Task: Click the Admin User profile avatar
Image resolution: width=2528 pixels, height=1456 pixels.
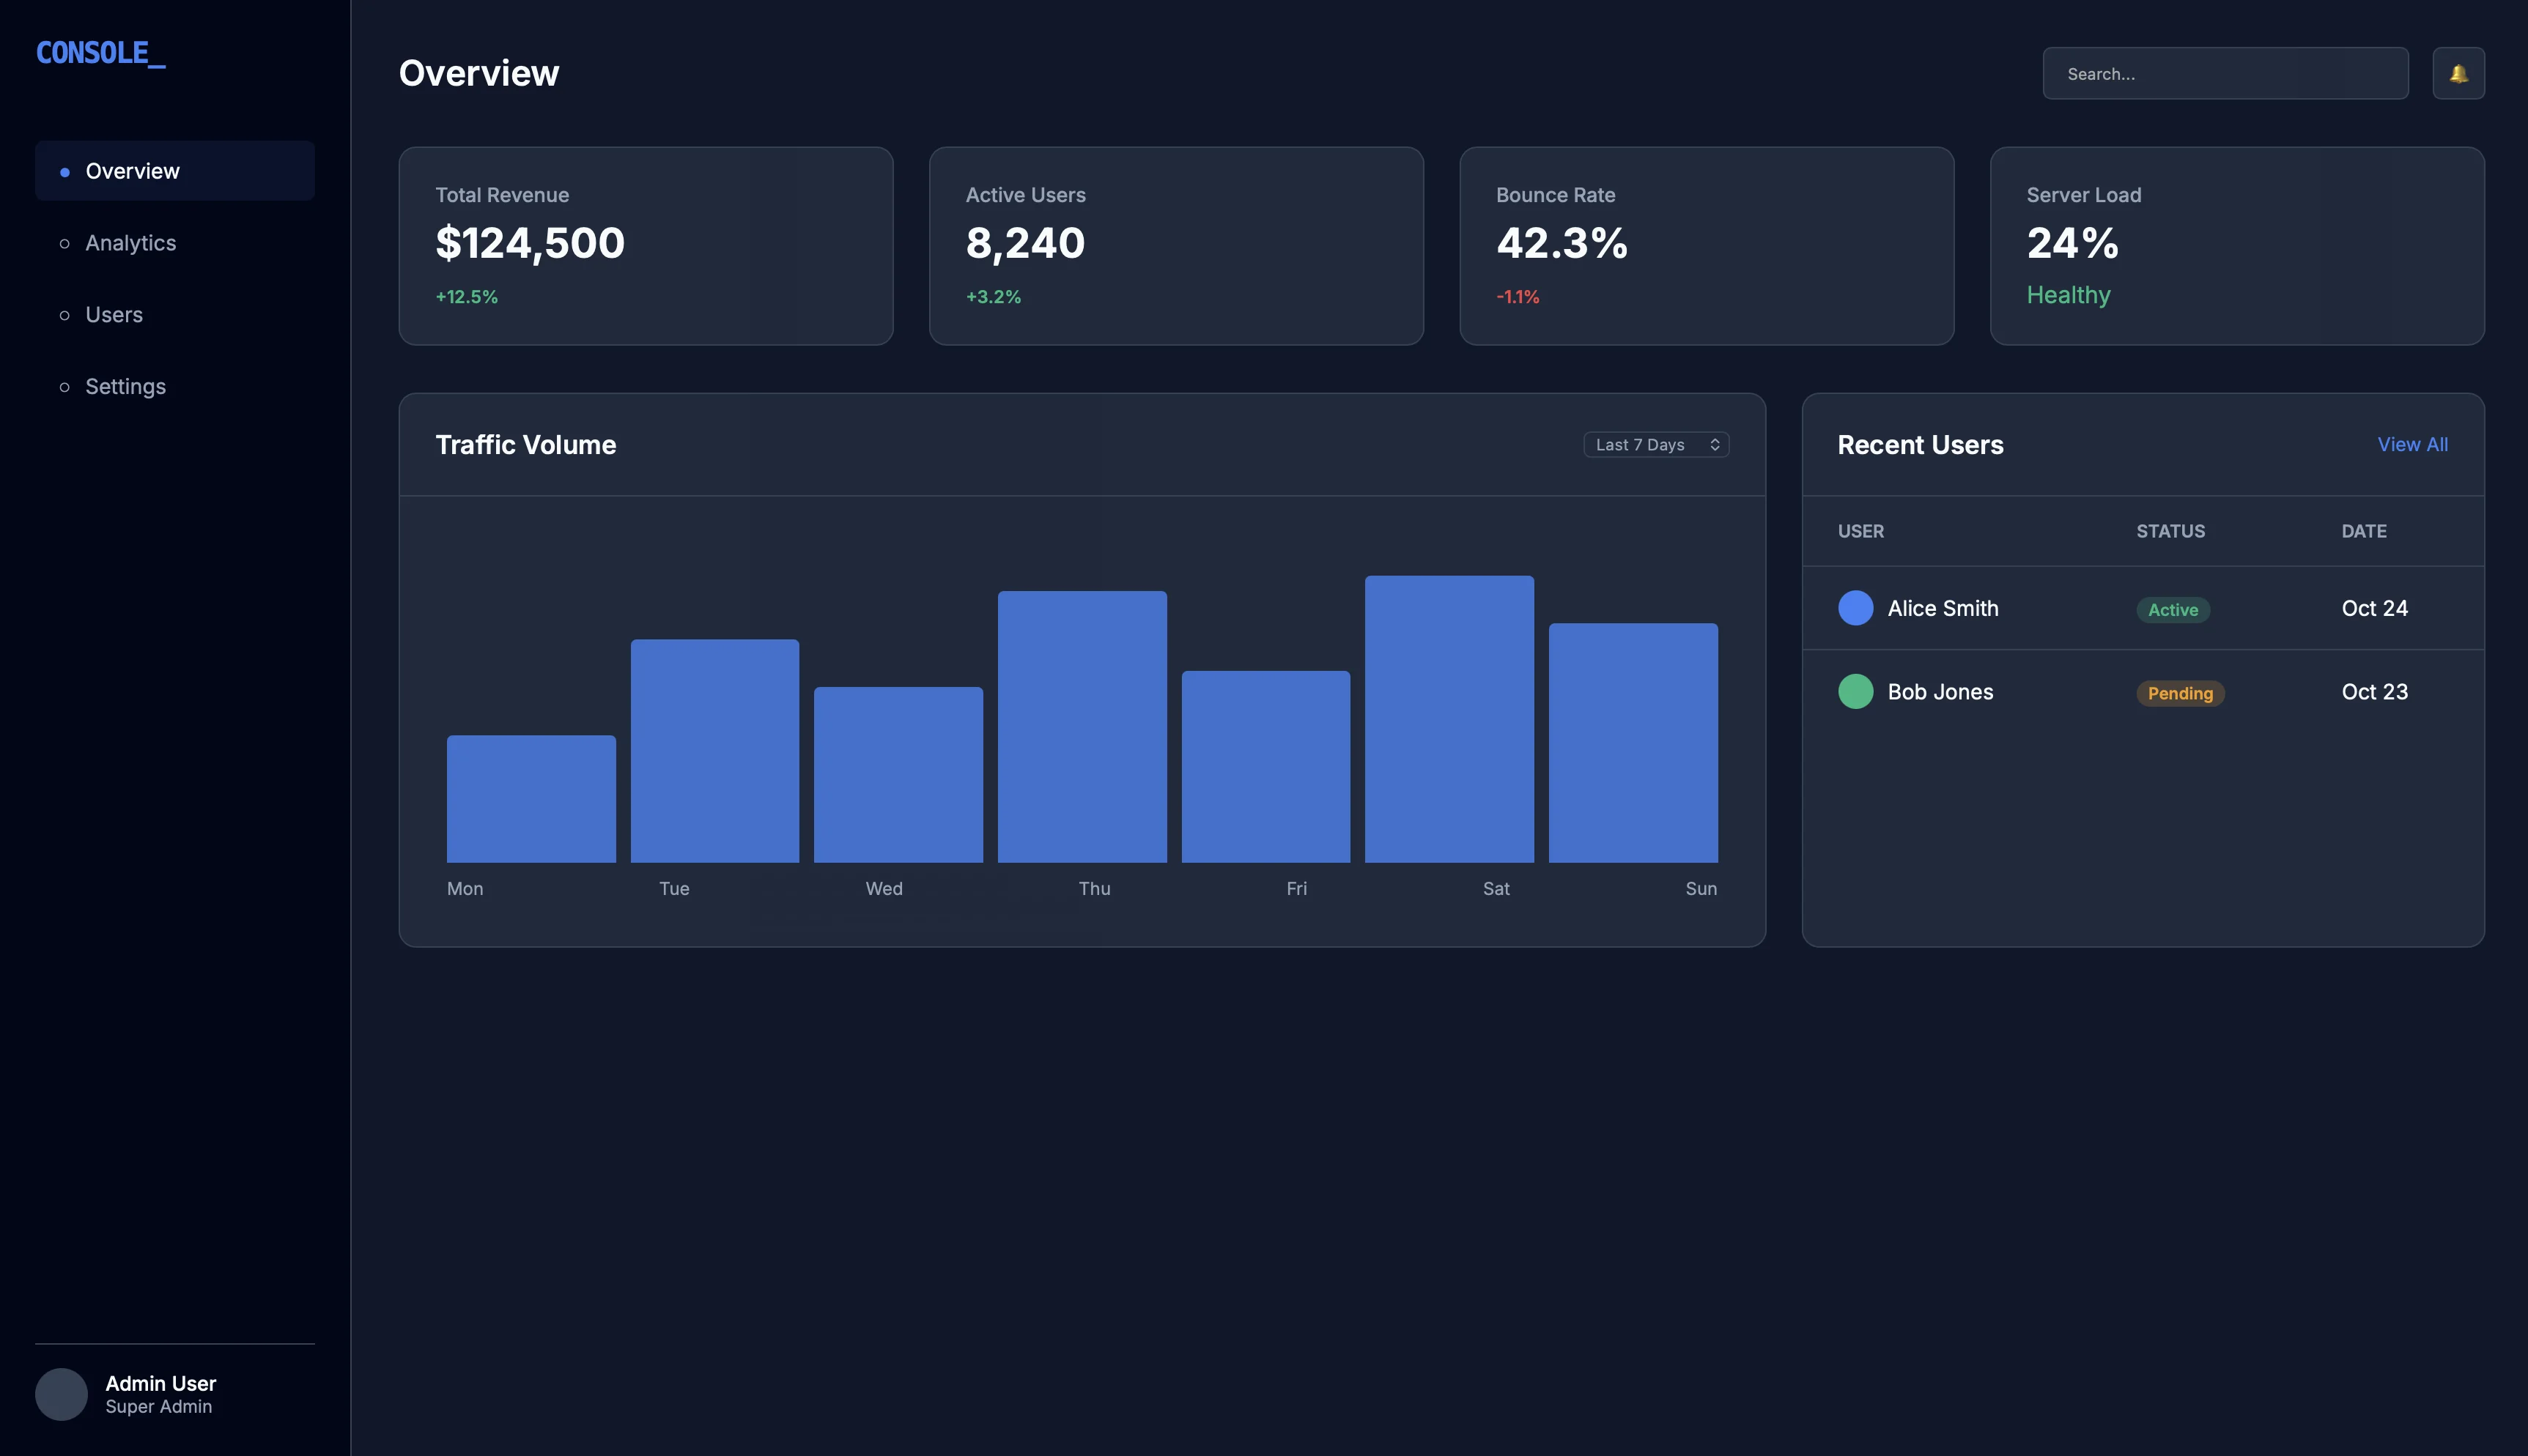Action: [x=61, y=1394]
